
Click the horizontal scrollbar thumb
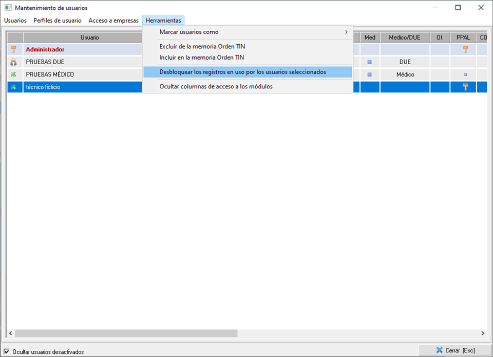coord(126,333)
